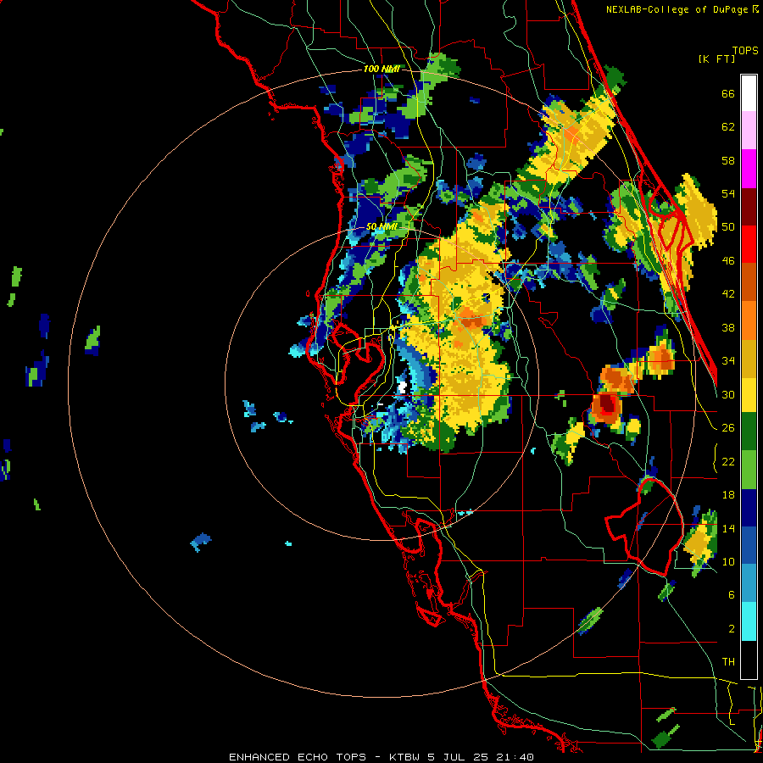Select the 50 NMI range ring label

click(x=381, y=226)
